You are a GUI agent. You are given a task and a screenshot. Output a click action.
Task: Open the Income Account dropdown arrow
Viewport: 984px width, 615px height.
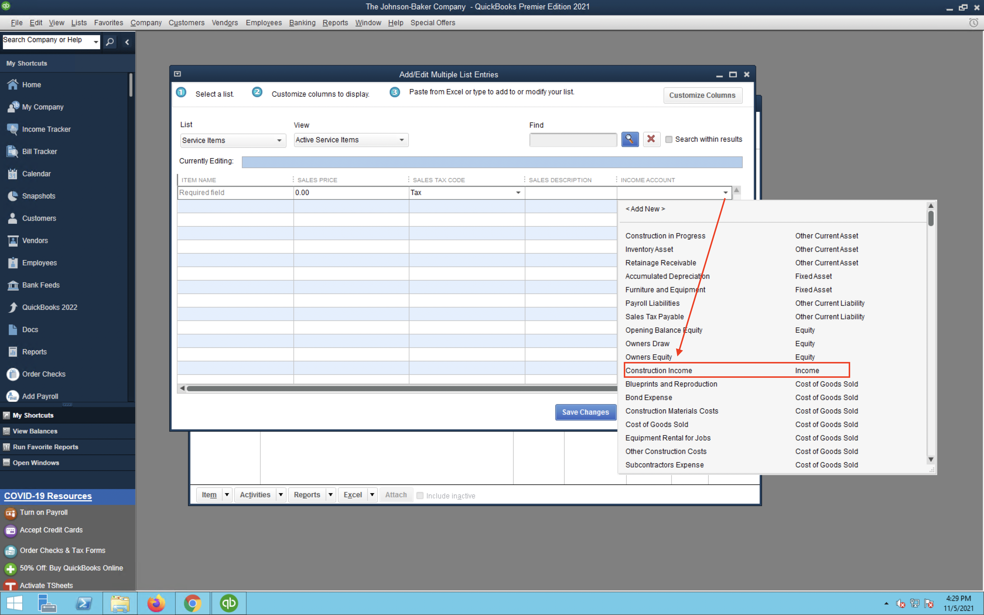pyautogui.click(x=725, y=192)
